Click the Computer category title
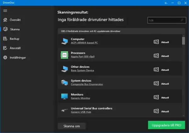This screenshot has width=189, height=133. click(77, 39)
